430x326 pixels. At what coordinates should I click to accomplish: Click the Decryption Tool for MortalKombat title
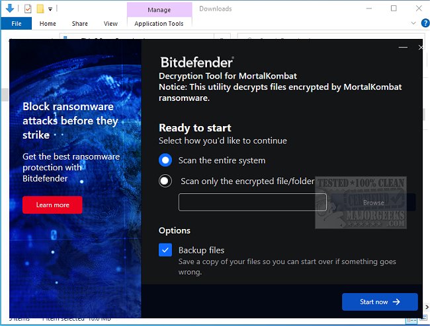pyautogui.click(x=228, y=76)
